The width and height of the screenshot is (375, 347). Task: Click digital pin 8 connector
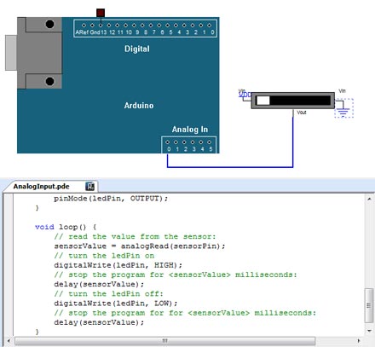(x=142, y=26)
